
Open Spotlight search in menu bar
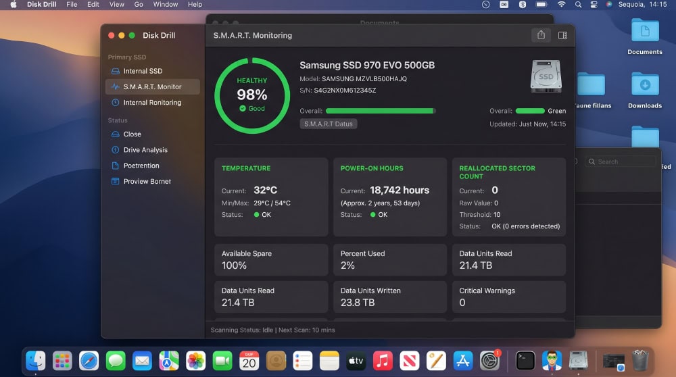578,5
